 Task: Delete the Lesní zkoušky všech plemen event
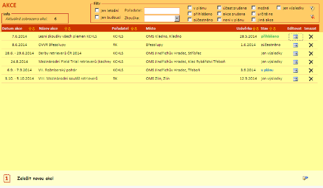point(311,37)
